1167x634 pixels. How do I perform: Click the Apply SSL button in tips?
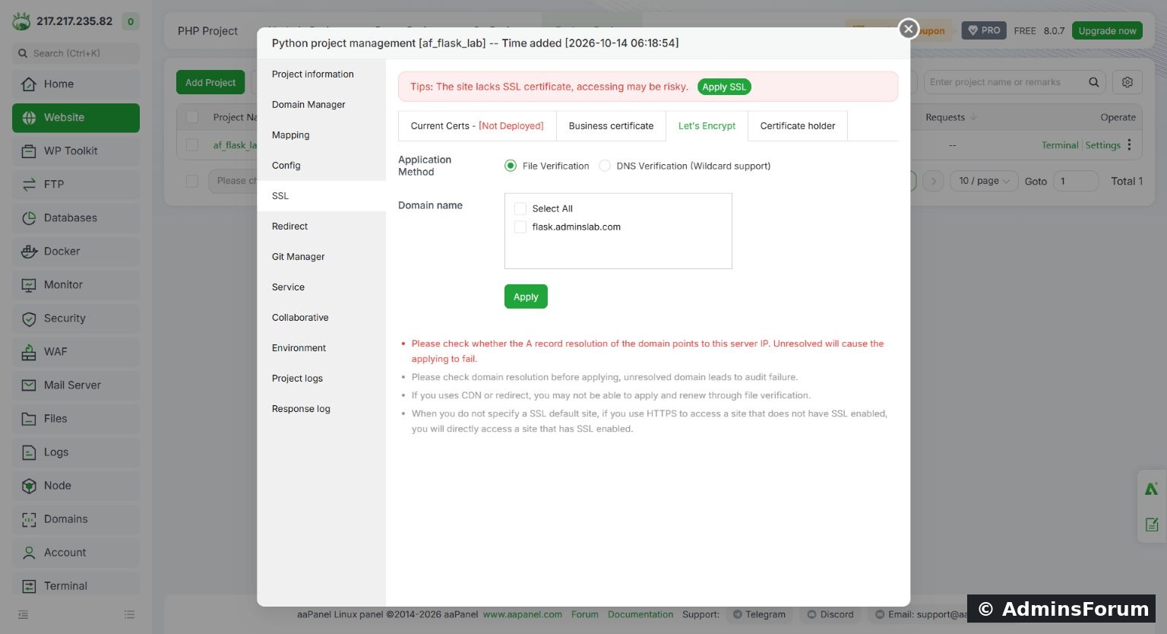click(x=724, y=87)
